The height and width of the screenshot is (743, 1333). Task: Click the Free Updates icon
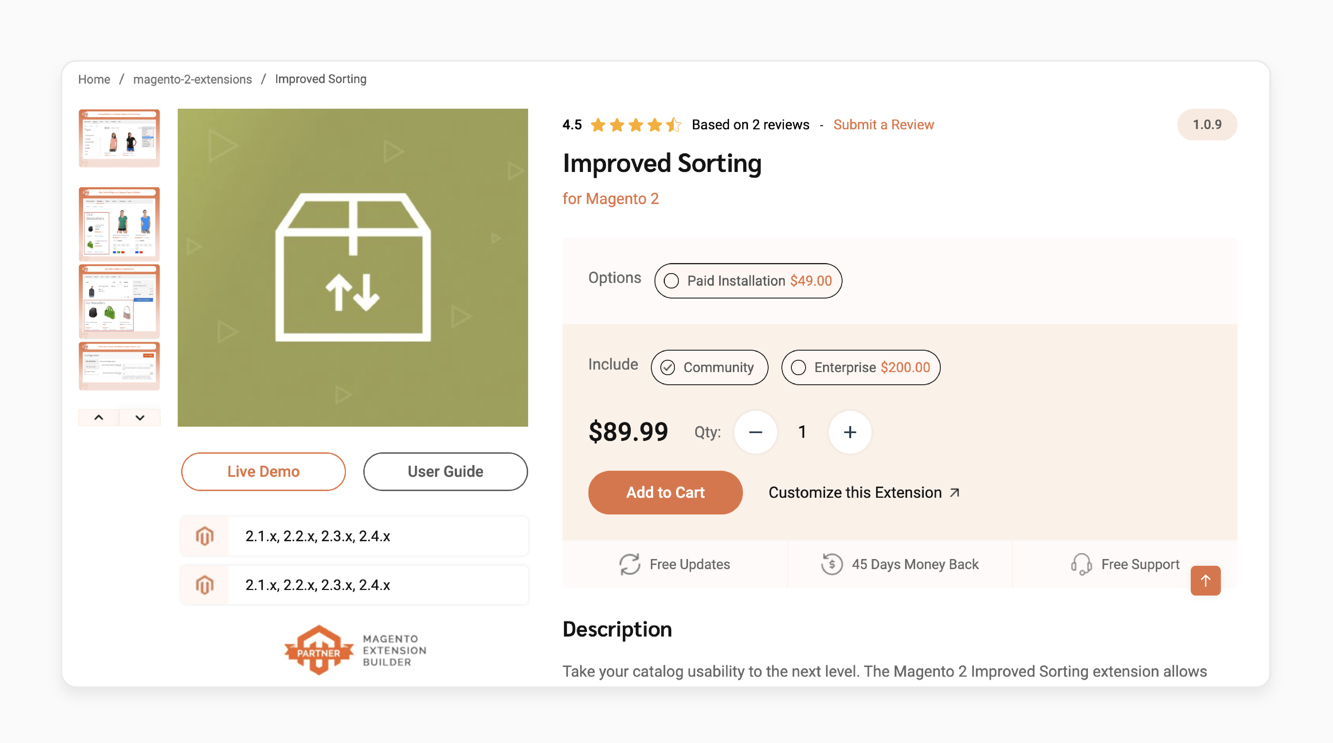[629, 564]
